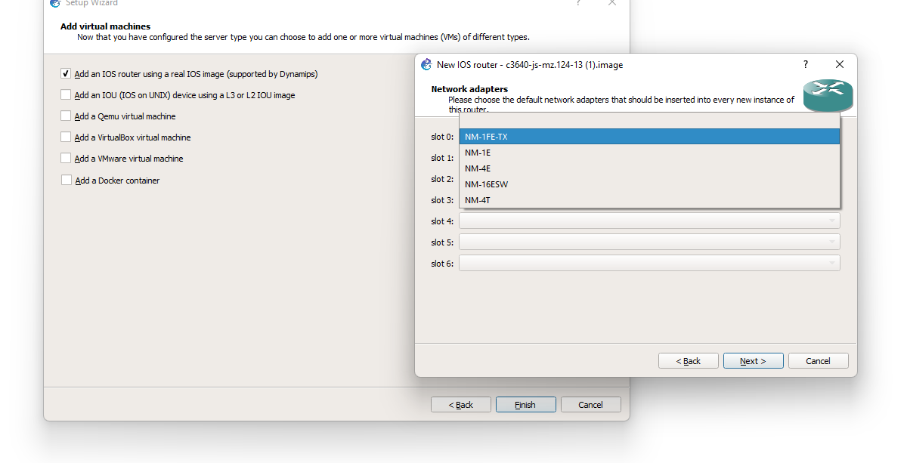Choose NM-1FE-TX from the adapter list
The height and width of the screenshot is (463, 907).
click(x=650, y=137)
